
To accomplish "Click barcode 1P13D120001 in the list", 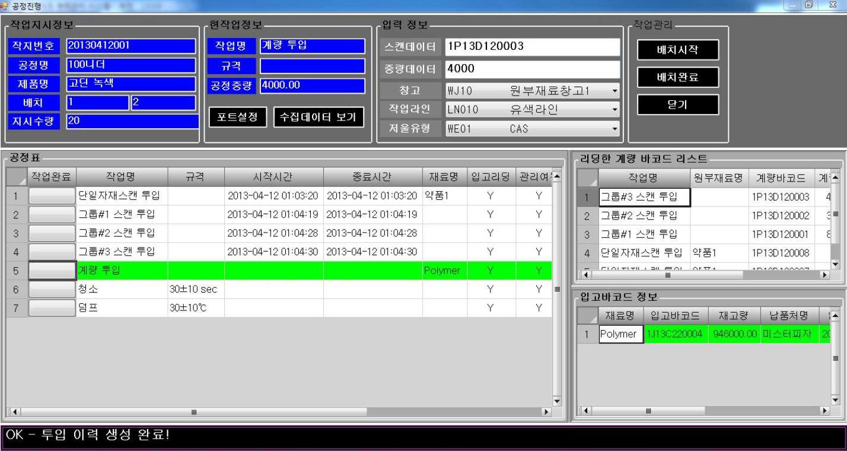I will pyautogui.click(x=780, y=234).
